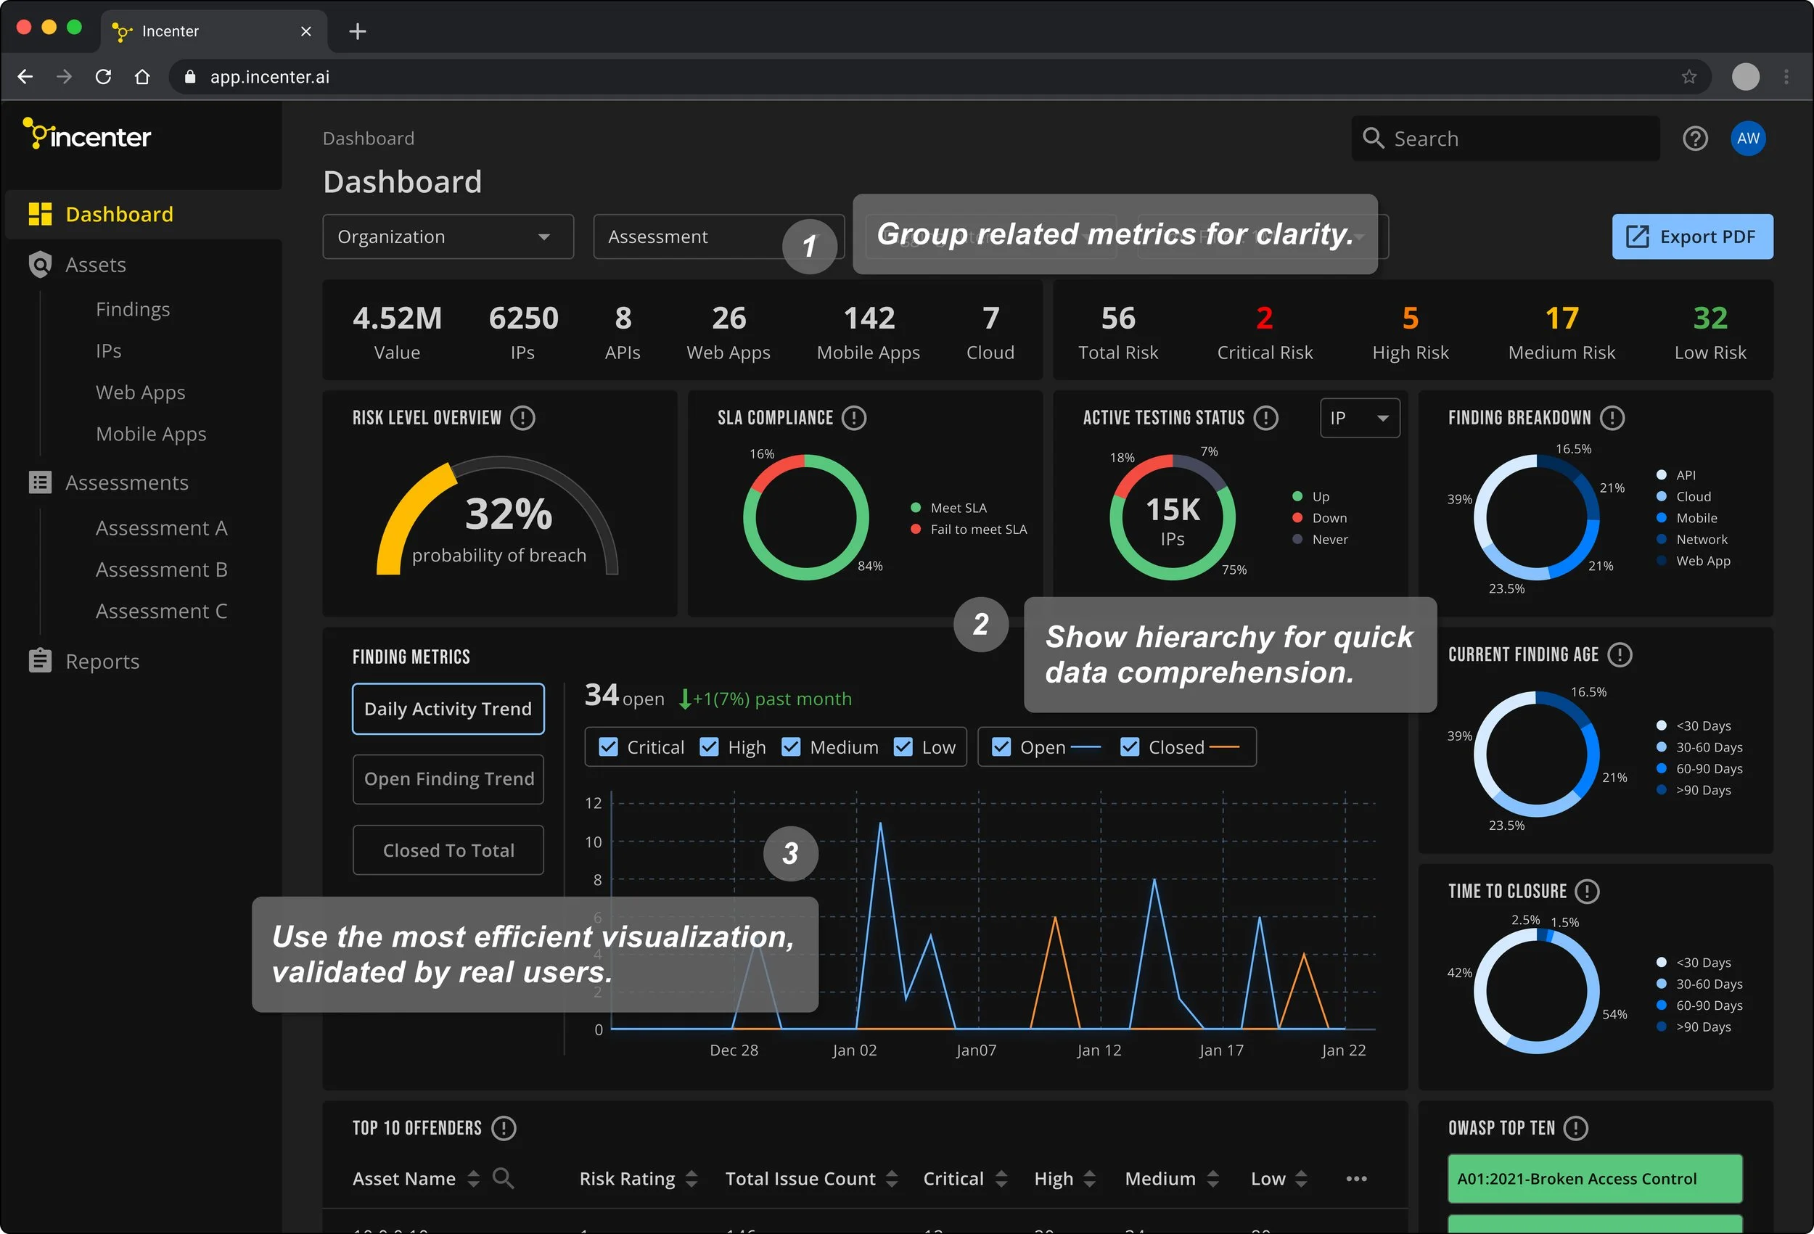Open Risk Level Overview info icon
The width and height of the screenshot is (1814, 1234).
click(x=522, y=418)
